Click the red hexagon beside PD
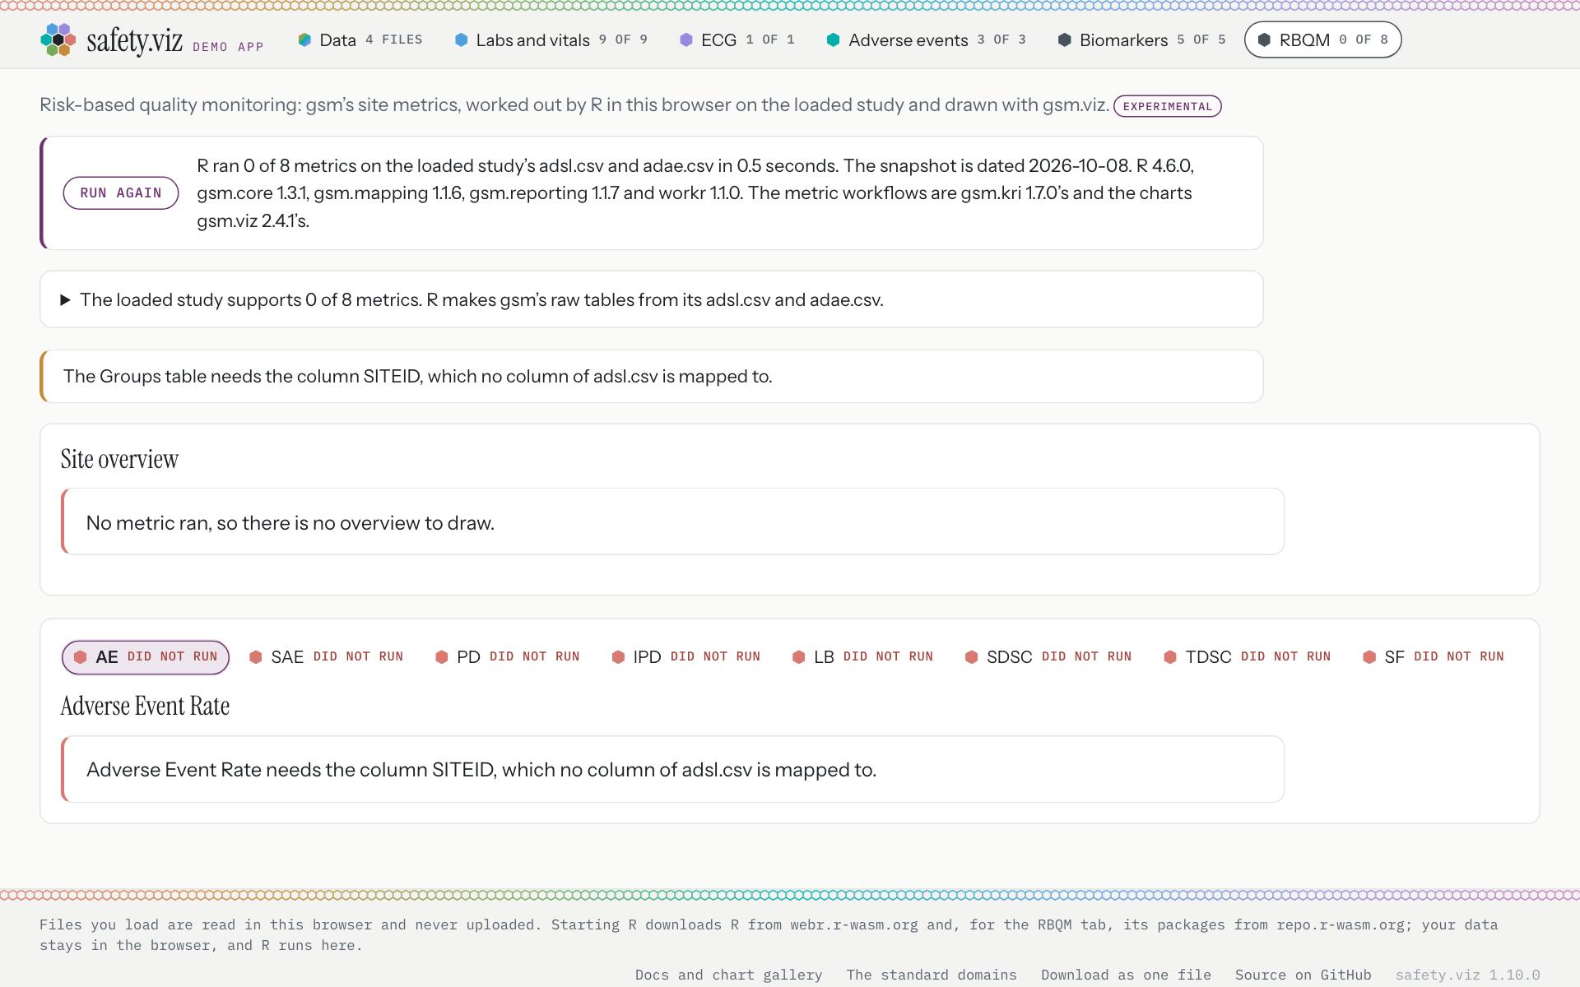Image resolution: width=1580 pixels, height=987 pixels. [442, 657]
